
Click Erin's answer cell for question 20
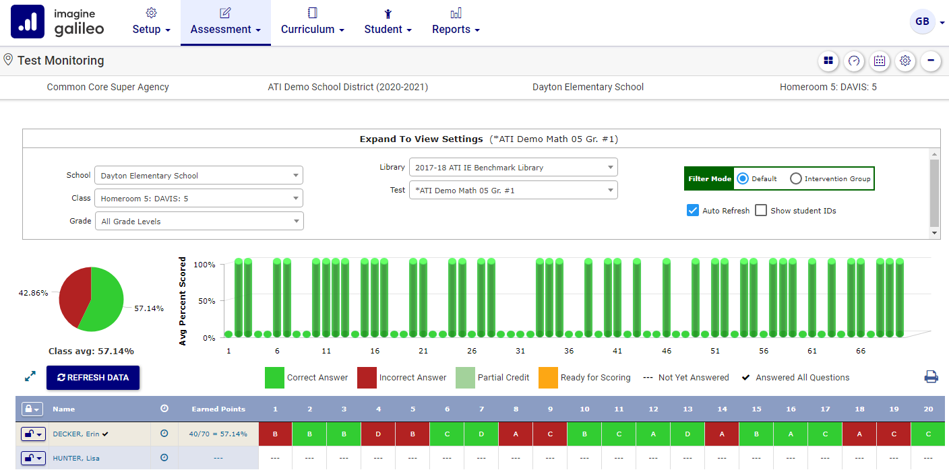[928, 434]
